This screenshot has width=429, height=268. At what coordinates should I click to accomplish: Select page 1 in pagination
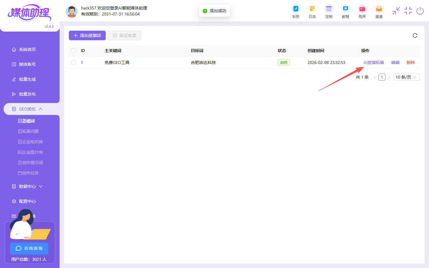[x=382, y=77]
